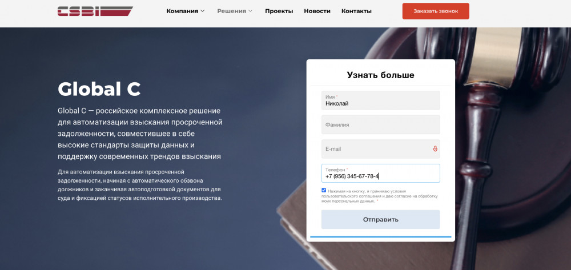Screen dimensions: 571x270
Task: Focus the E-mail input field
Action: [380, 149]
